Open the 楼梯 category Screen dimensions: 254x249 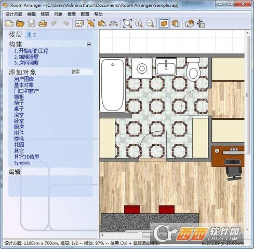coord(19,139)
